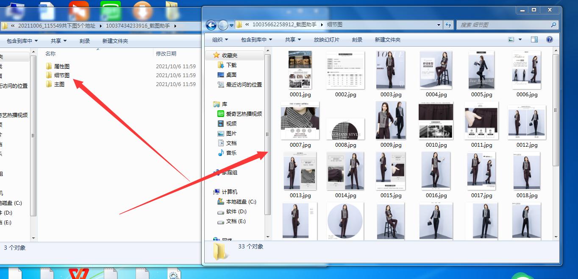Click the Help question mark icon
This screenshot has width=578, height=279.
(x=550, y=39)
